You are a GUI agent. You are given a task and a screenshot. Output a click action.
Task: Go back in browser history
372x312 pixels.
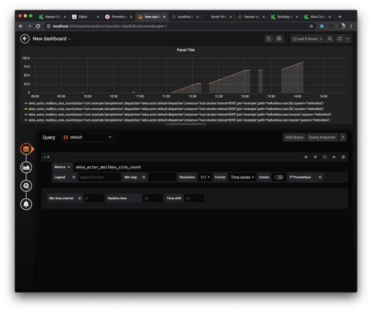[21, 26]
